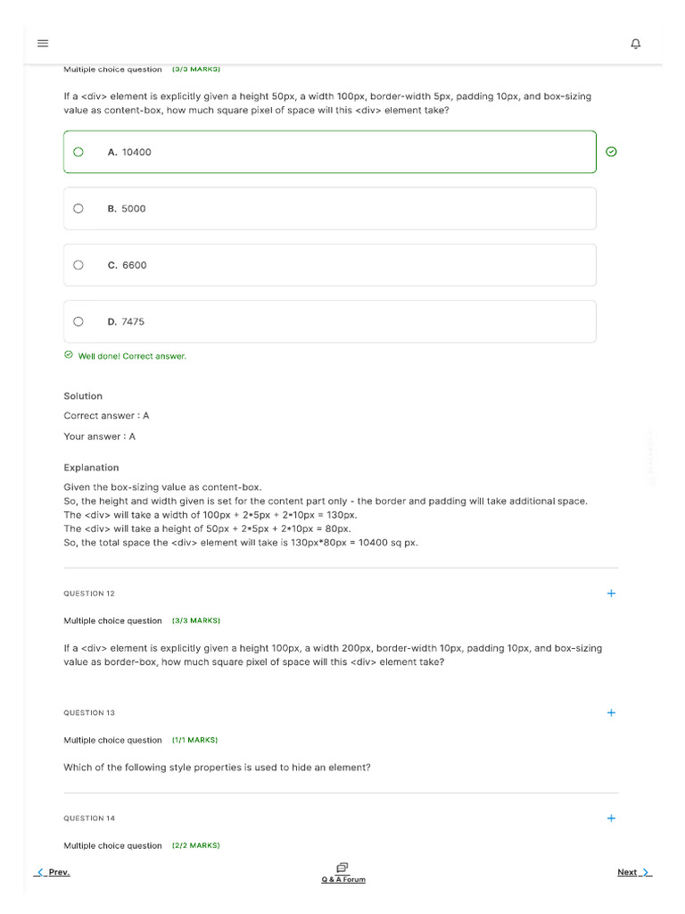Screen dimensions: 685x914
Task: Click the Next right-arrow icon
Action: pyautogui.click(x=647, y=872)
